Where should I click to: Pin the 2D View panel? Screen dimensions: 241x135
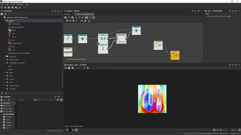[x=230, y=65]
